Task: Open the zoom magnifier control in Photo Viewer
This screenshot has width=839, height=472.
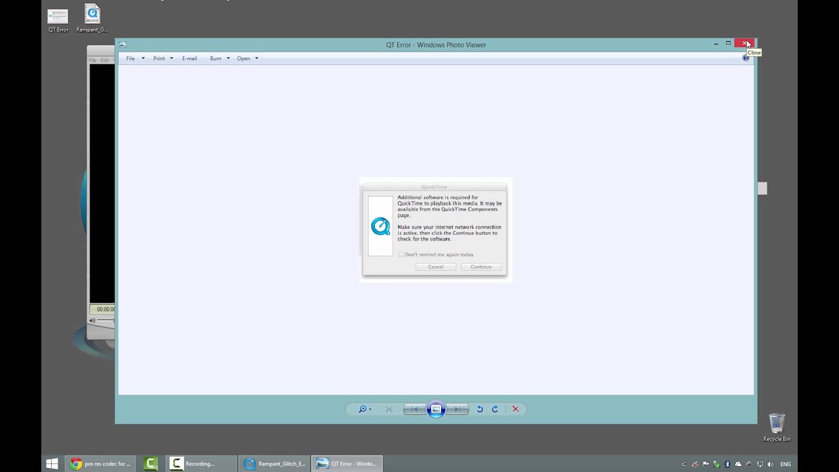Action: pos(364,409)
